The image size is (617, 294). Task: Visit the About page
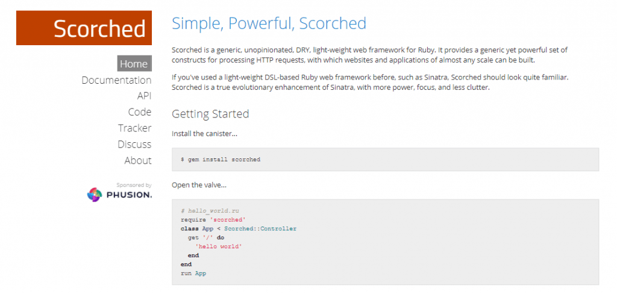[138, 160]
